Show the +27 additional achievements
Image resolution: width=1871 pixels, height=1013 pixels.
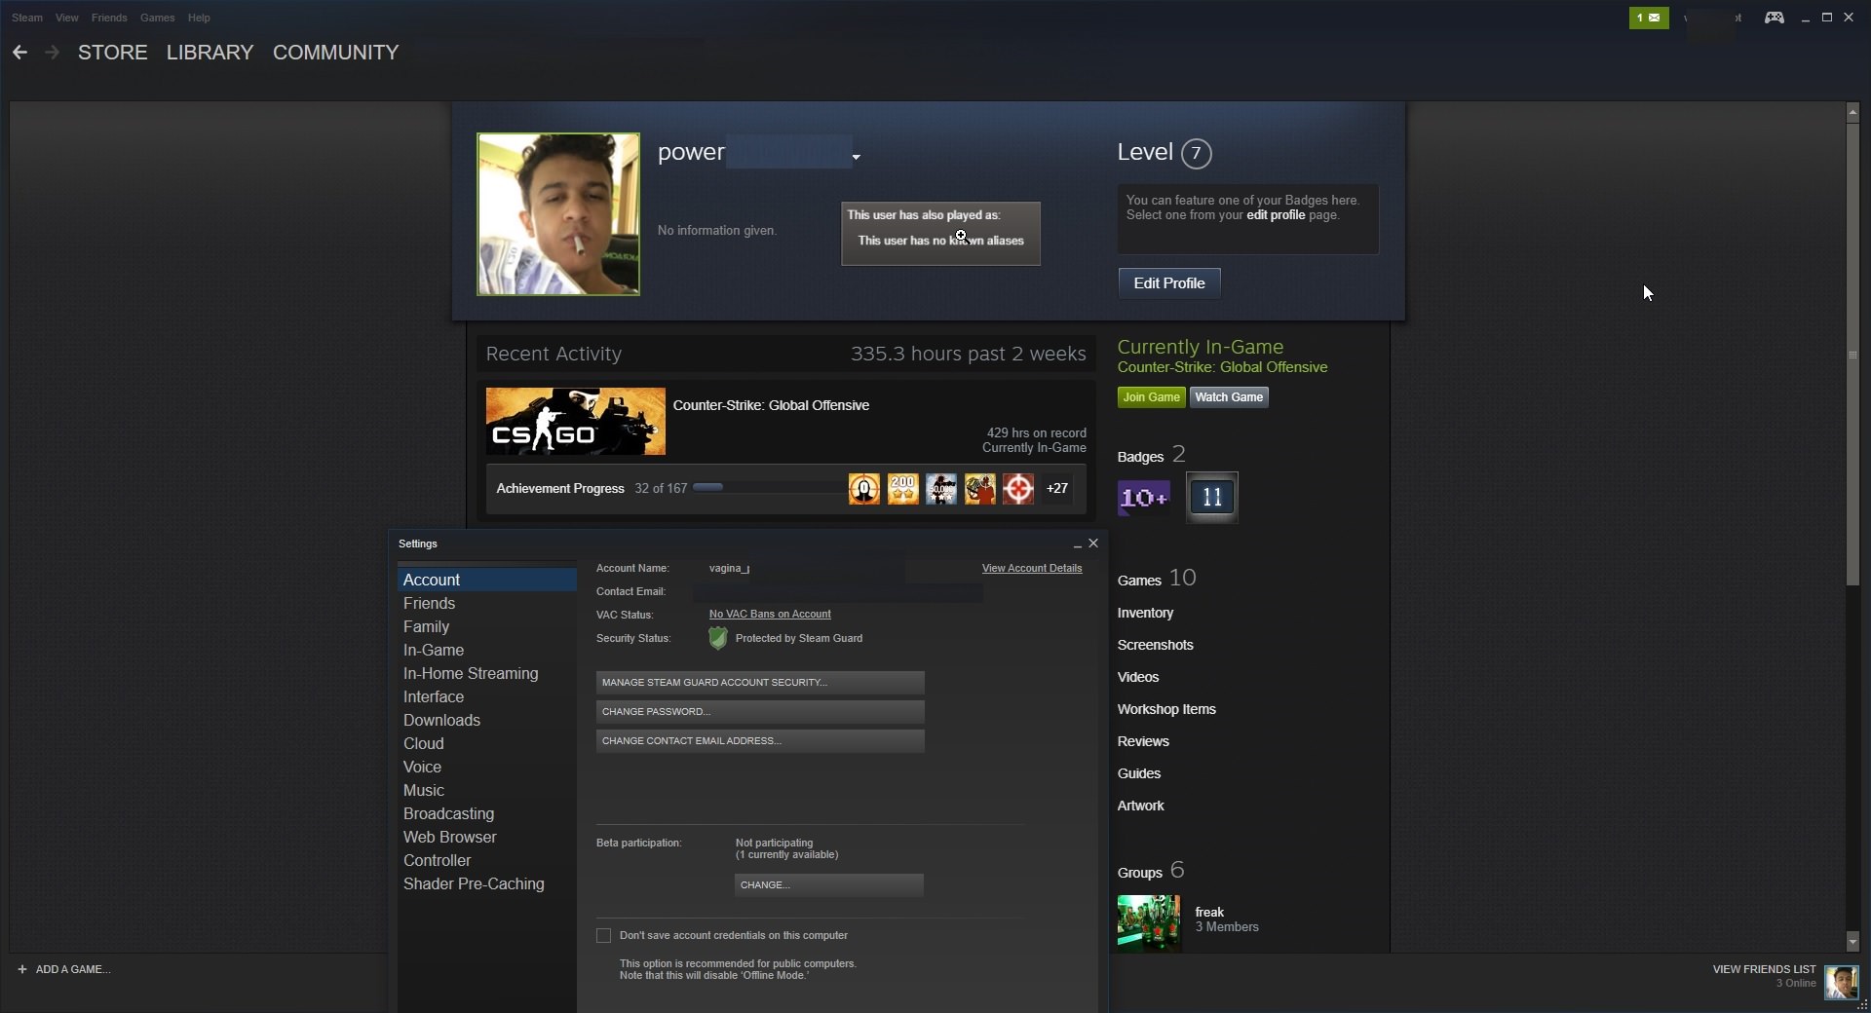pos(1057,489)
